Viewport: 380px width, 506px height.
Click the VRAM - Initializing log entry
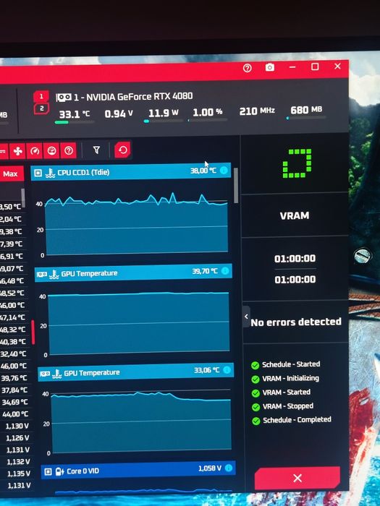click(x=290, y=378)
